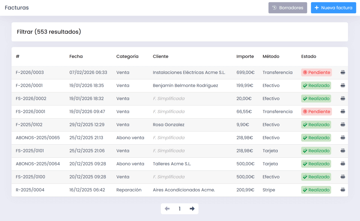Screen dimensions: 360x221
Task: Sort by Fecha column header
Action: (76, 56)
